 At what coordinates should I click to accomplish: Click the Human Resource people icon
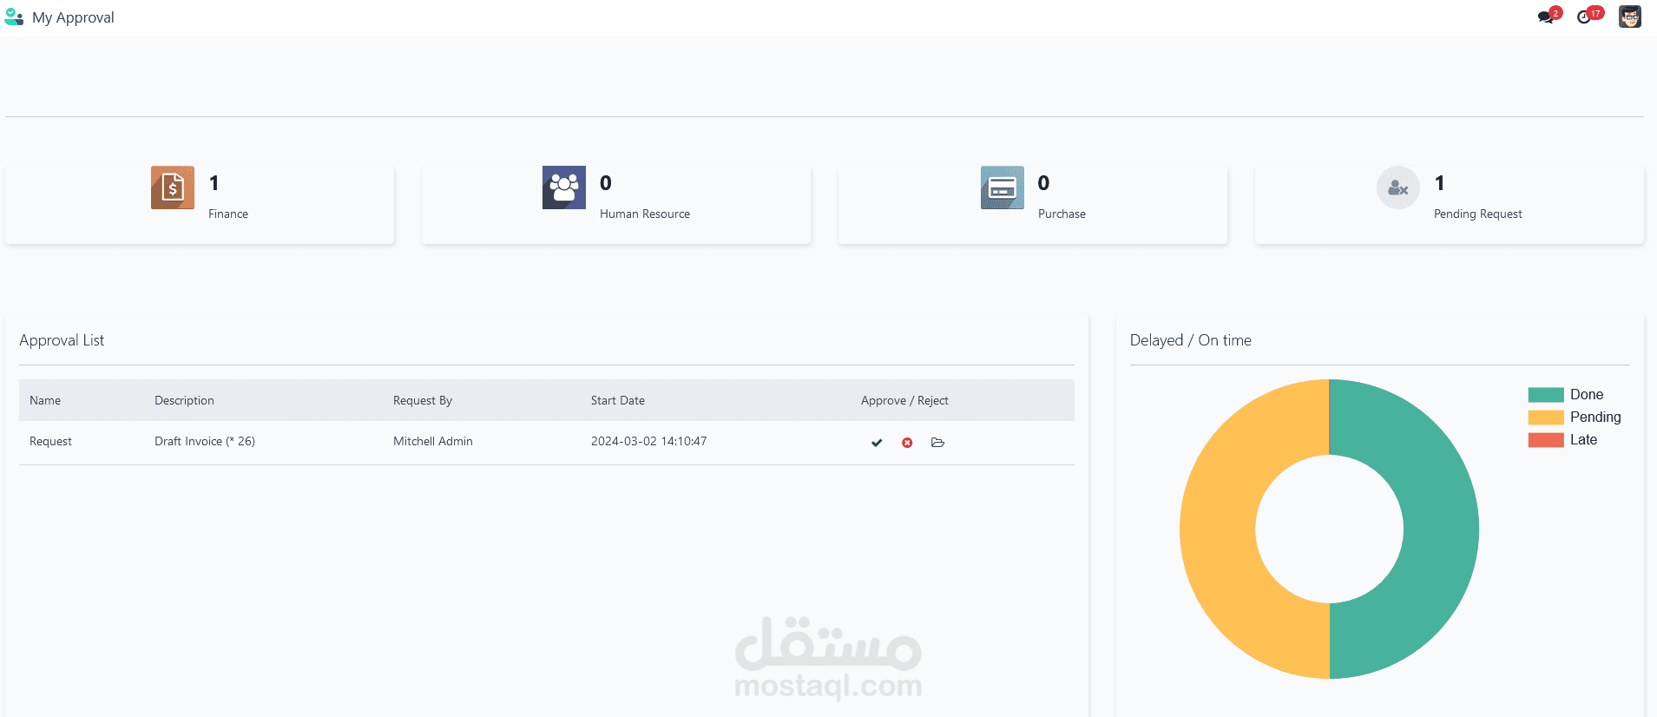point(564,187)
